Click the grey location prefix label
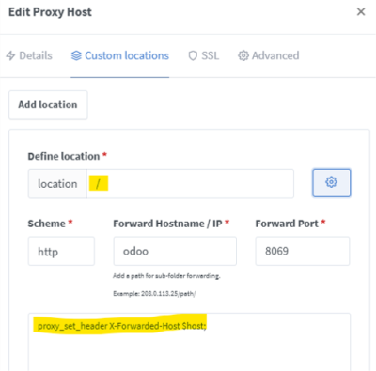The width and height of the screenshot is (376, 371). [57, 184]
